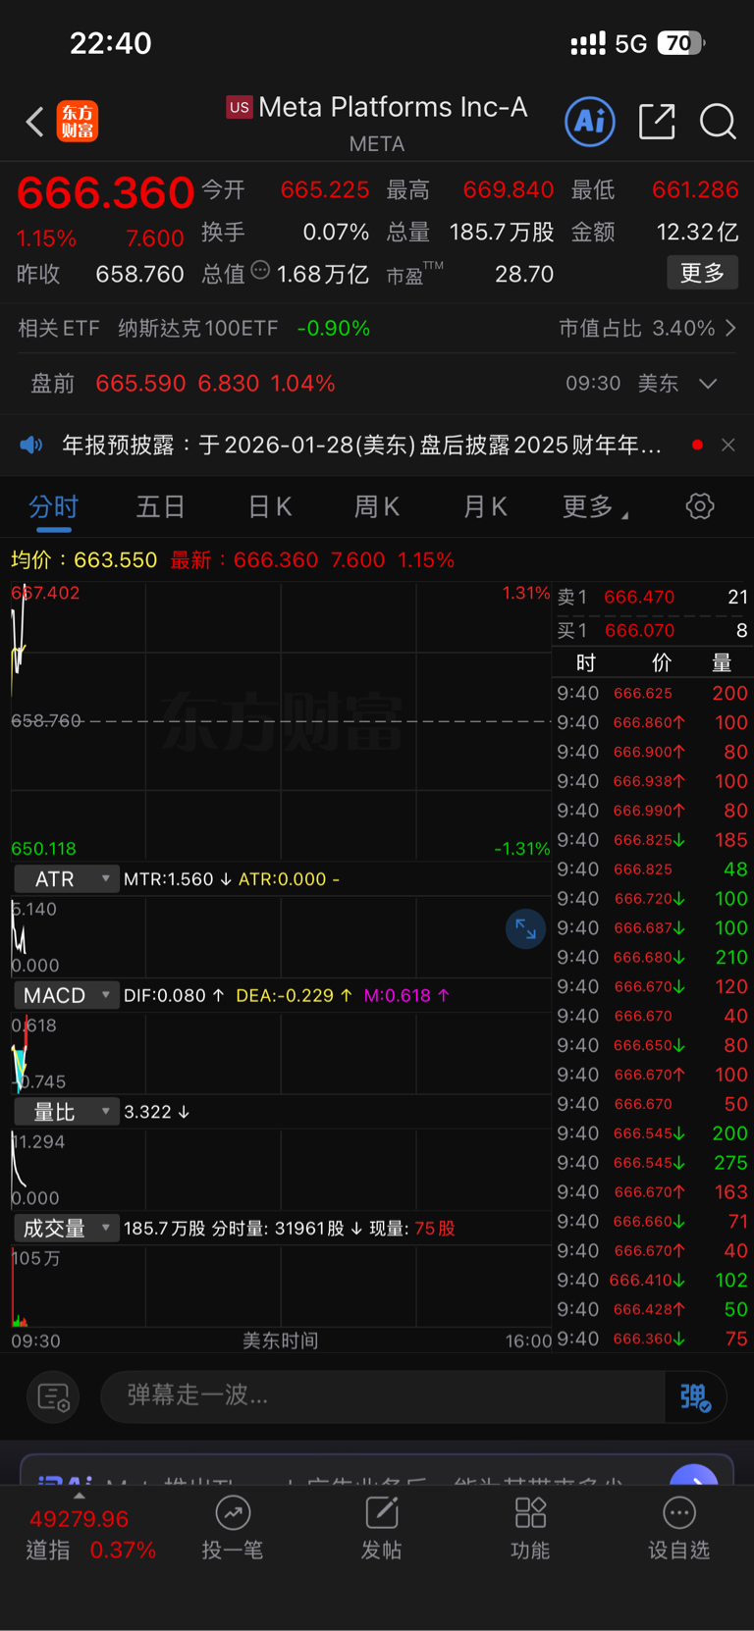Screen dimensions: 754x1631
Task: Open the 成交量 indicator dropdown
Action: pos(66,1228)
